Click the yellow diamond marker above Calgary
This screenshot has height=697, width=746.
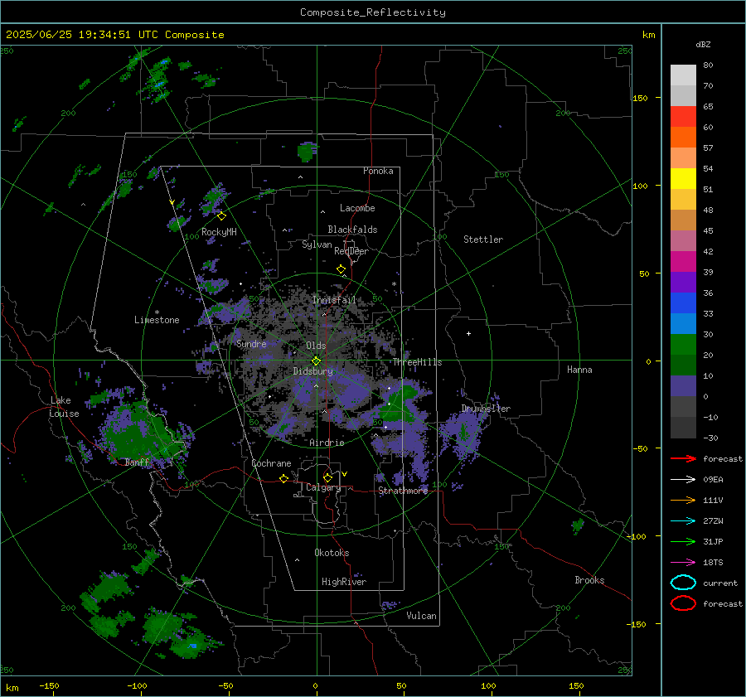[327, 477]
